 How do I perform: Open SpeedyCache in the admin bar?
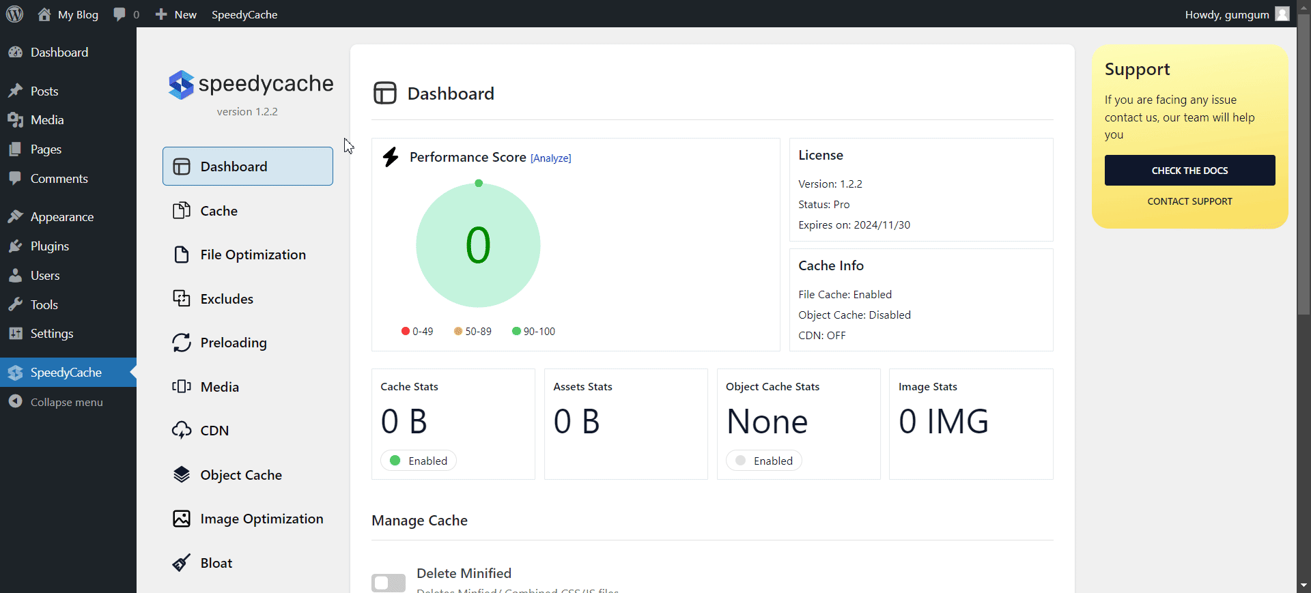pos(244,14)
